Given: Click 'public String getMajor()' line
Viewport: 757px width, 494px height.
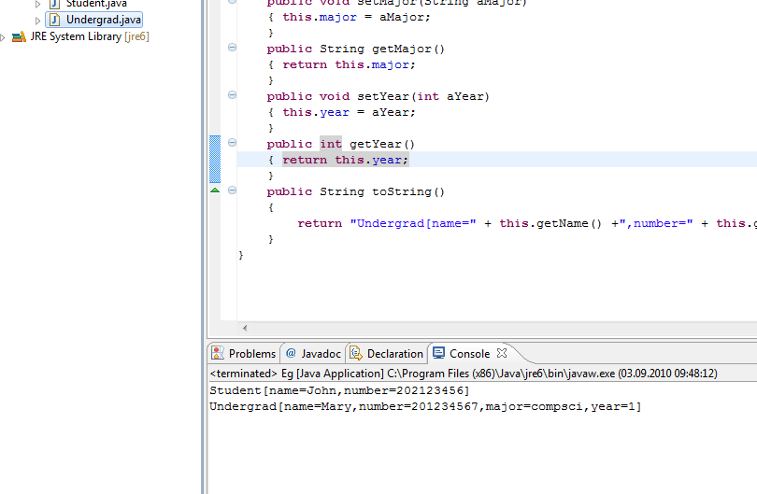Looking at the screenshot, I should point(356,49).
